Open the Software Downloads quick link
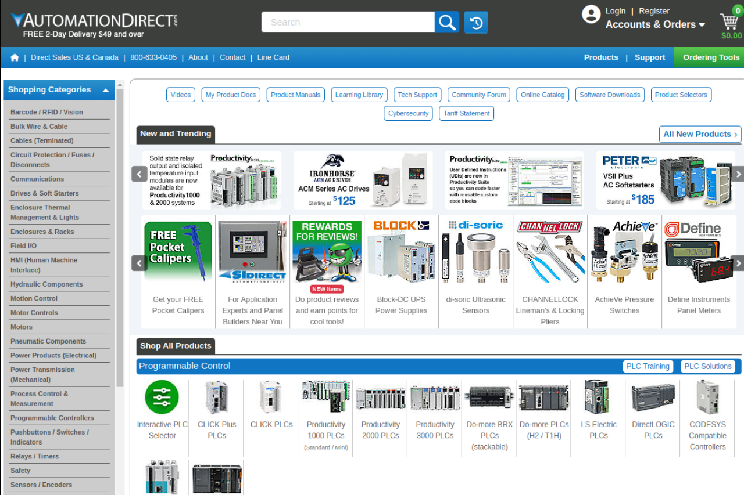 click(610, 95)
